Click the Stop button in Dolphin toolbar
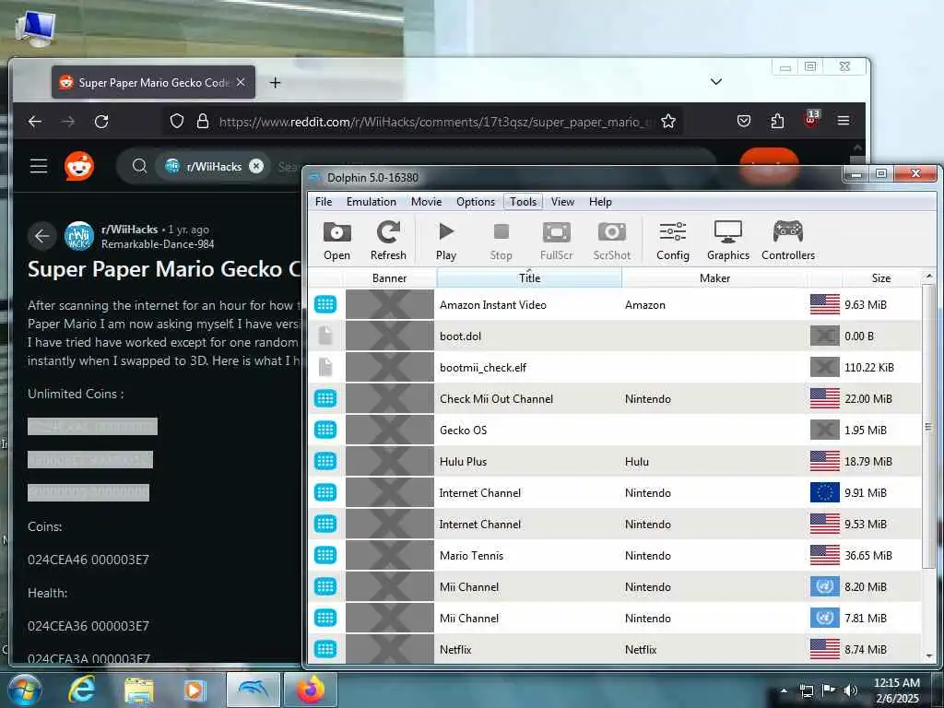Image resolution: width=944 pixels, height=708 pixels. point(501,240)
